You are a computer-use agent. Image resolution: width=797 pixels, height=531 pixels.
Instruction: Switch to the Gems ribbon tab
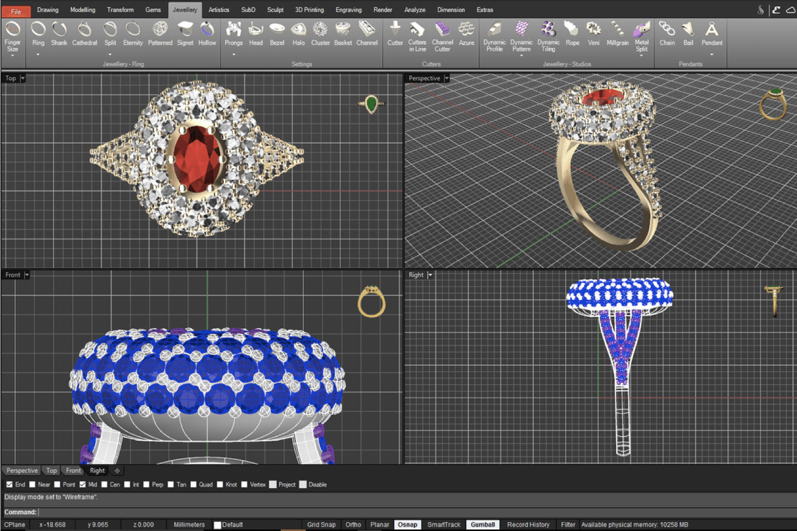click(153, 10)
